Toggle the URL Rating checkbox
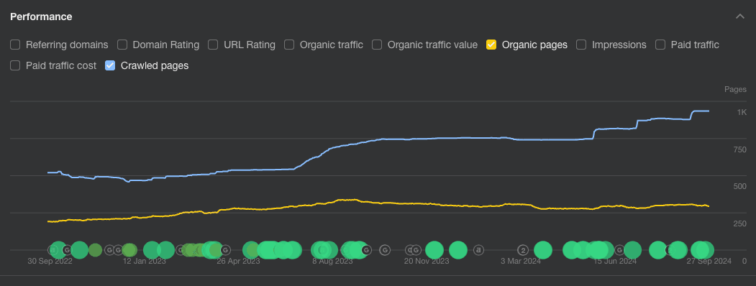 tap(213, 45)
